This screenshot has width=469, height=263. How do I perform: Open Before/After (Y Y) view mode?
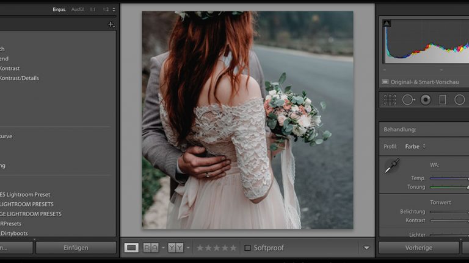tap(175, 248)
